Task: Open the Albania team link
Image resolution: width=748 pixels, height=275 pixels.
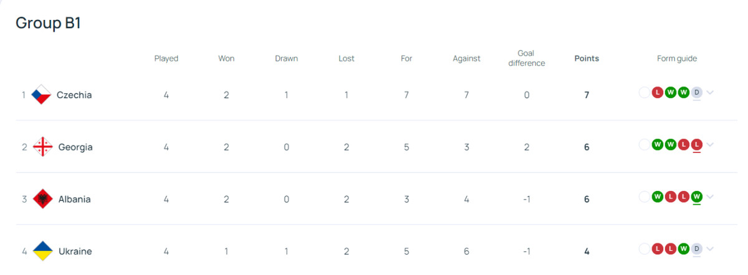Action: pos(74,200)
